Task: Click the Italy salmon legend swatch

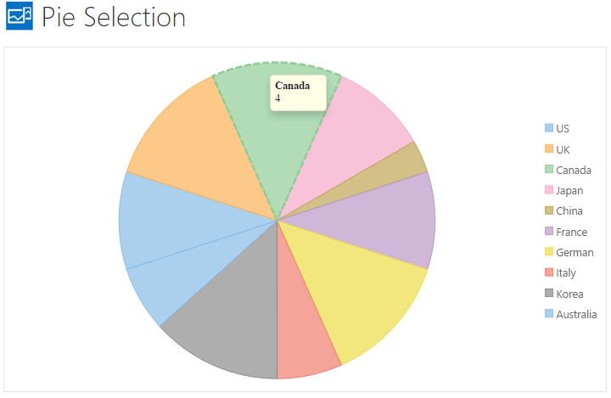Action: [x=549, y=272]
